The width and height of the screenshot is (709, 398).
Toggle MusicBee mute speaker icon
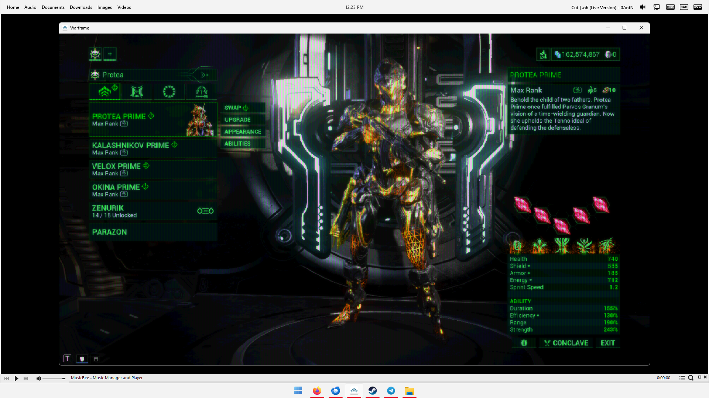tap(38, 378)
